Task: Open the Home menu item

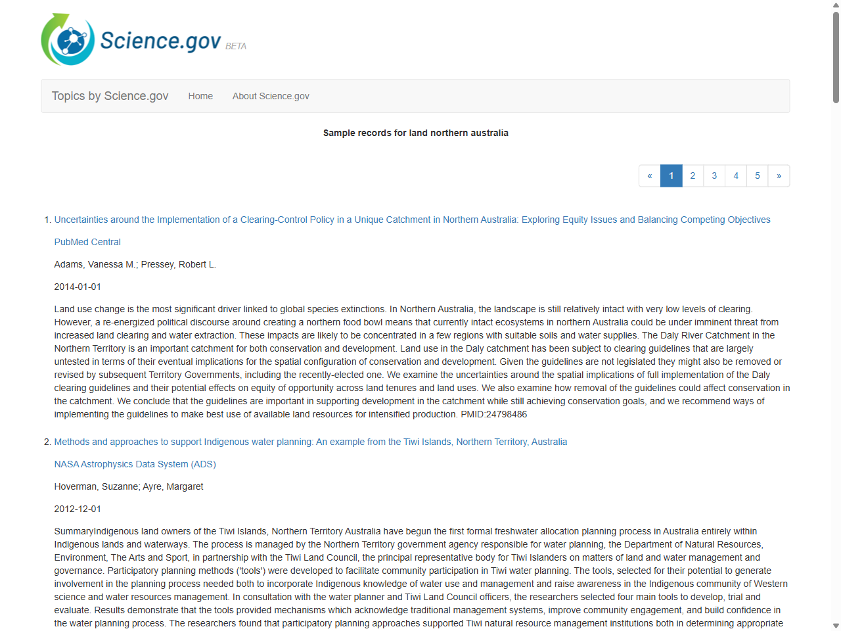Action: (200, 96)
